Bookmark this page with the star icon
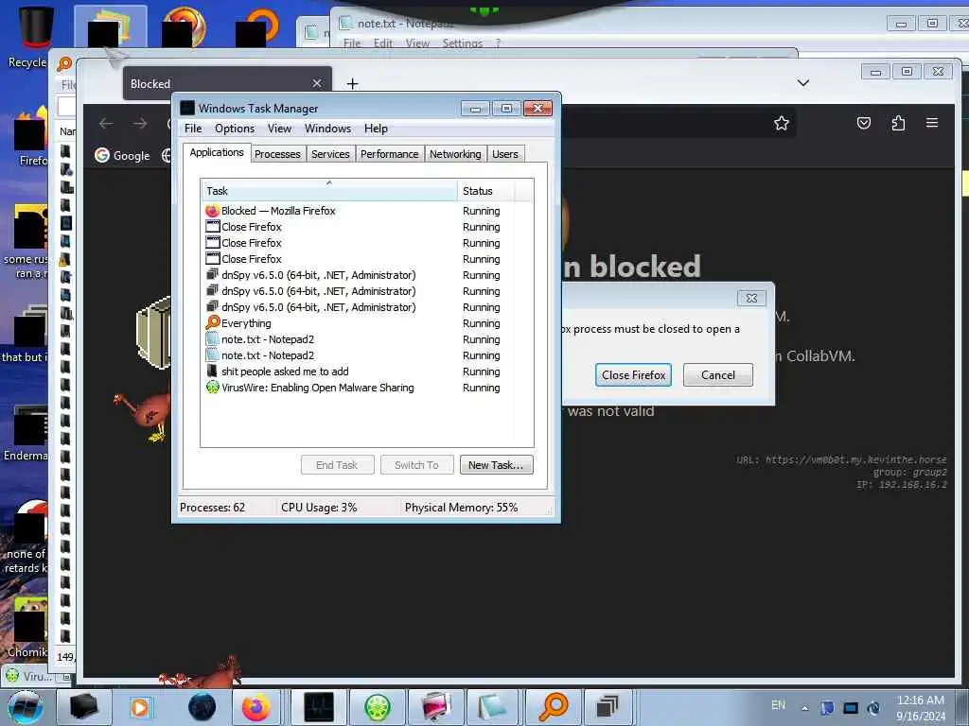Image resolution: width=969 pixels, height=726 pixels. [781, 123]
